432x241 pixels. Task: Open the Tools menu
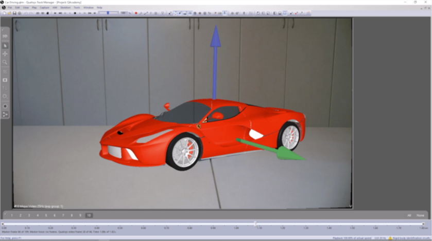click(x=77, y=8)
